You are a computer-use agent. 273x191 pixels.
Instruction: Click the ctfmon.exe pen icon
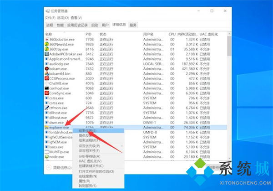point(47,108)
